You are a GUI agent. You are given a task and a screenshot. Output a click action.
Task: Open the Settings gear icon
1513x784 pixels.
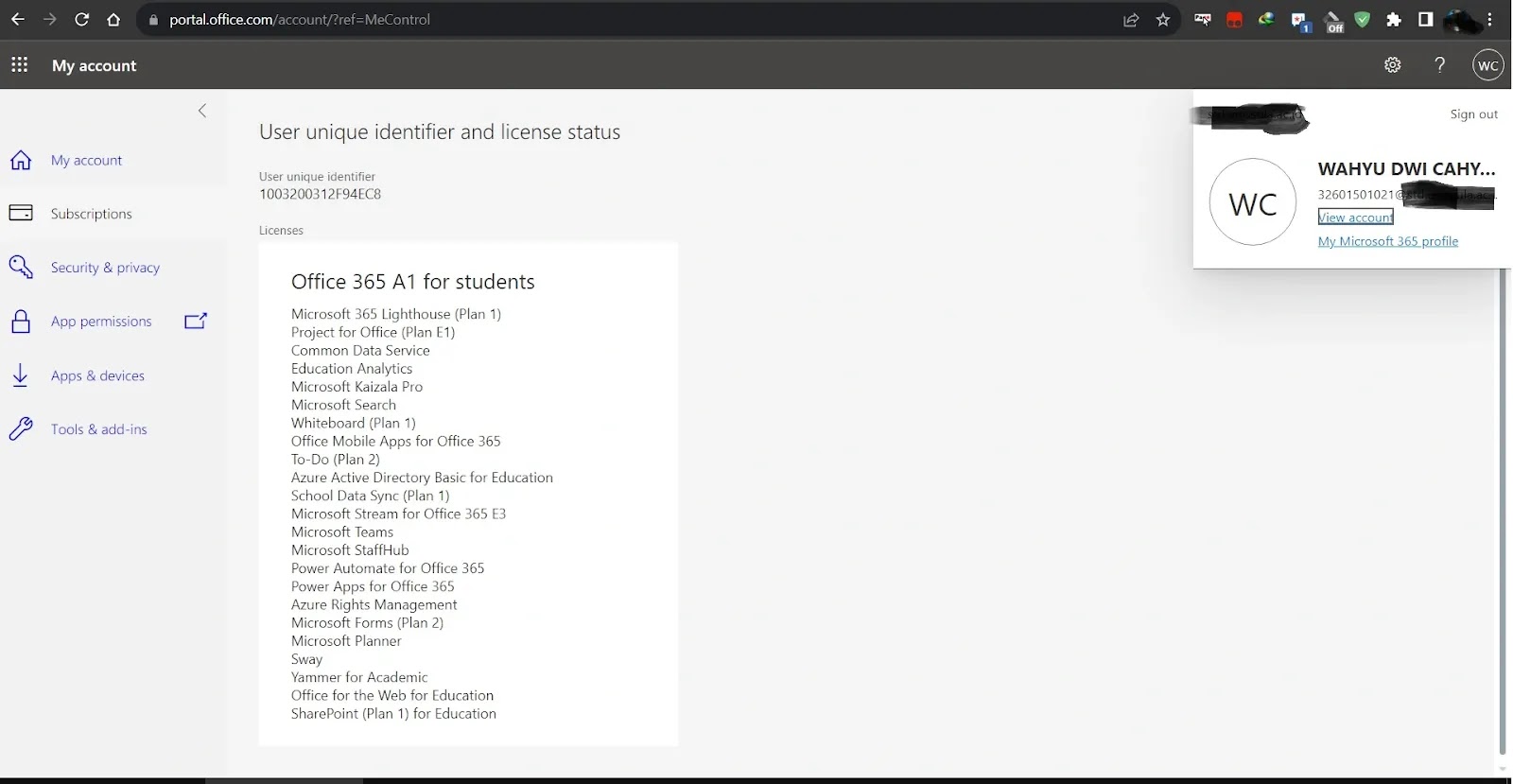[1392, 65]
